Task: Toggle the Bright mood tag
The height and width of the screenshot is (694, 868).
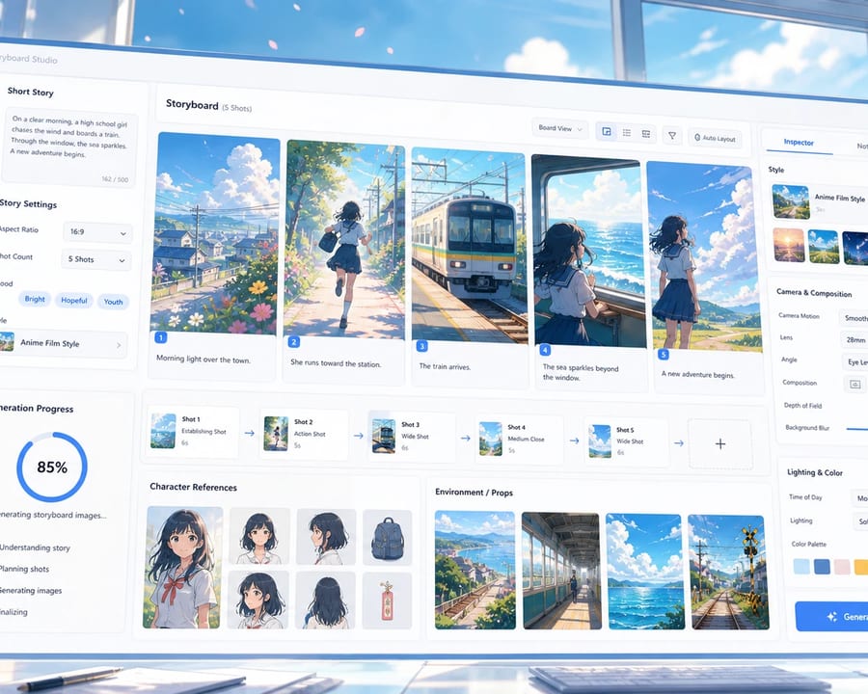Action: [x=35, y=299]
